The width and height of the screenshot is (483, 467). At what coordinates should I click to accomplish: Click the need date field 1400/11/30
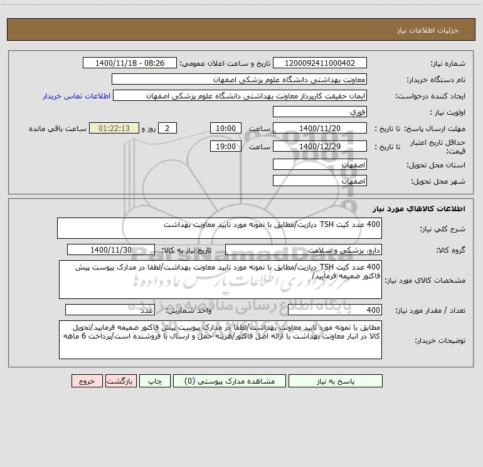point(111,249)
